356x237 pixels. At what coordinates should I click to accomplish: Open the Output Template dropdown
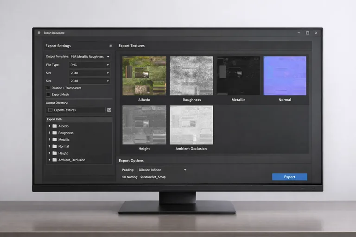click(x=90, y=56)
